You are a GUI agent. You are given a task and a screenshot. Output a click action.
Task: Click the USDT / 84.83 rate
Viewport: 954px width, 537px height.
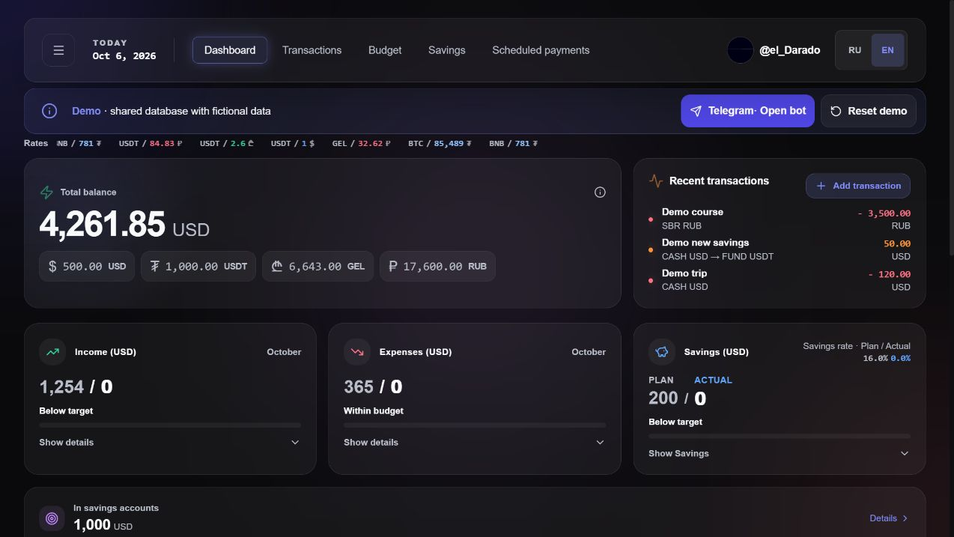(x=151, y=143)
